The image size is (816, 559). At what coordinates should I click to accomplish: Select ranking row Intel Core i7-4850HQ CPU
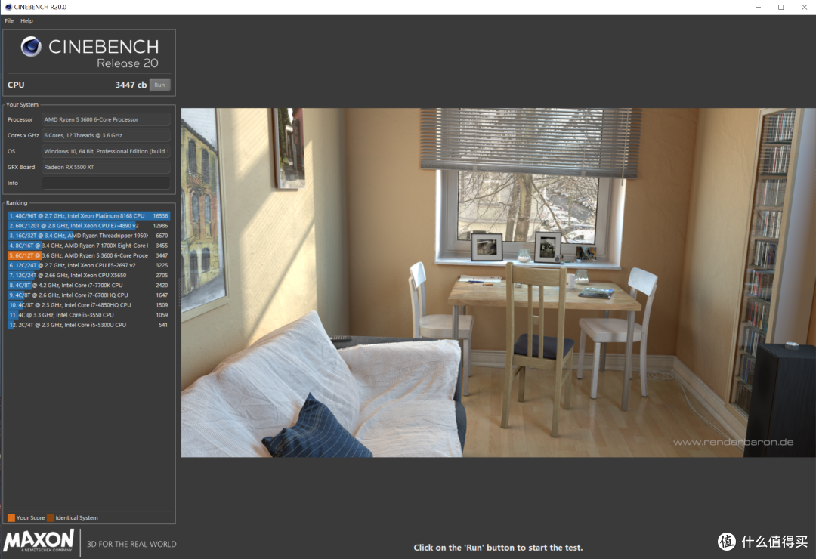click(88, 304)
